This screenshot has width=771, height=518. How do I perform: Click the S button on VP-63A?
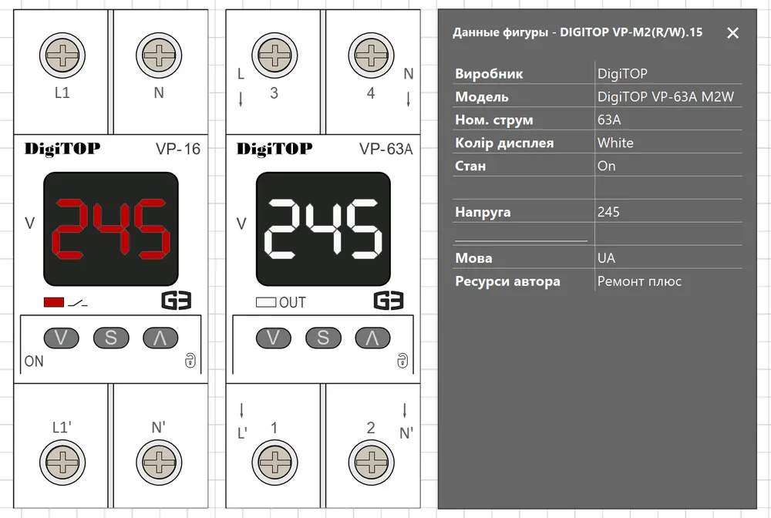tap(323, 338)
